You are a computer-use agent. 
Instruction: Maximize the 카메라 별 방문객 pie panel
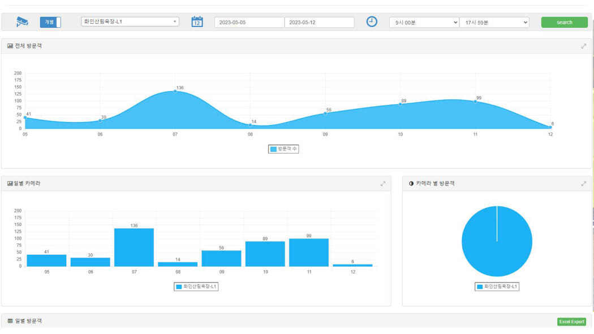pyautogui.click(x=583, y=184)
